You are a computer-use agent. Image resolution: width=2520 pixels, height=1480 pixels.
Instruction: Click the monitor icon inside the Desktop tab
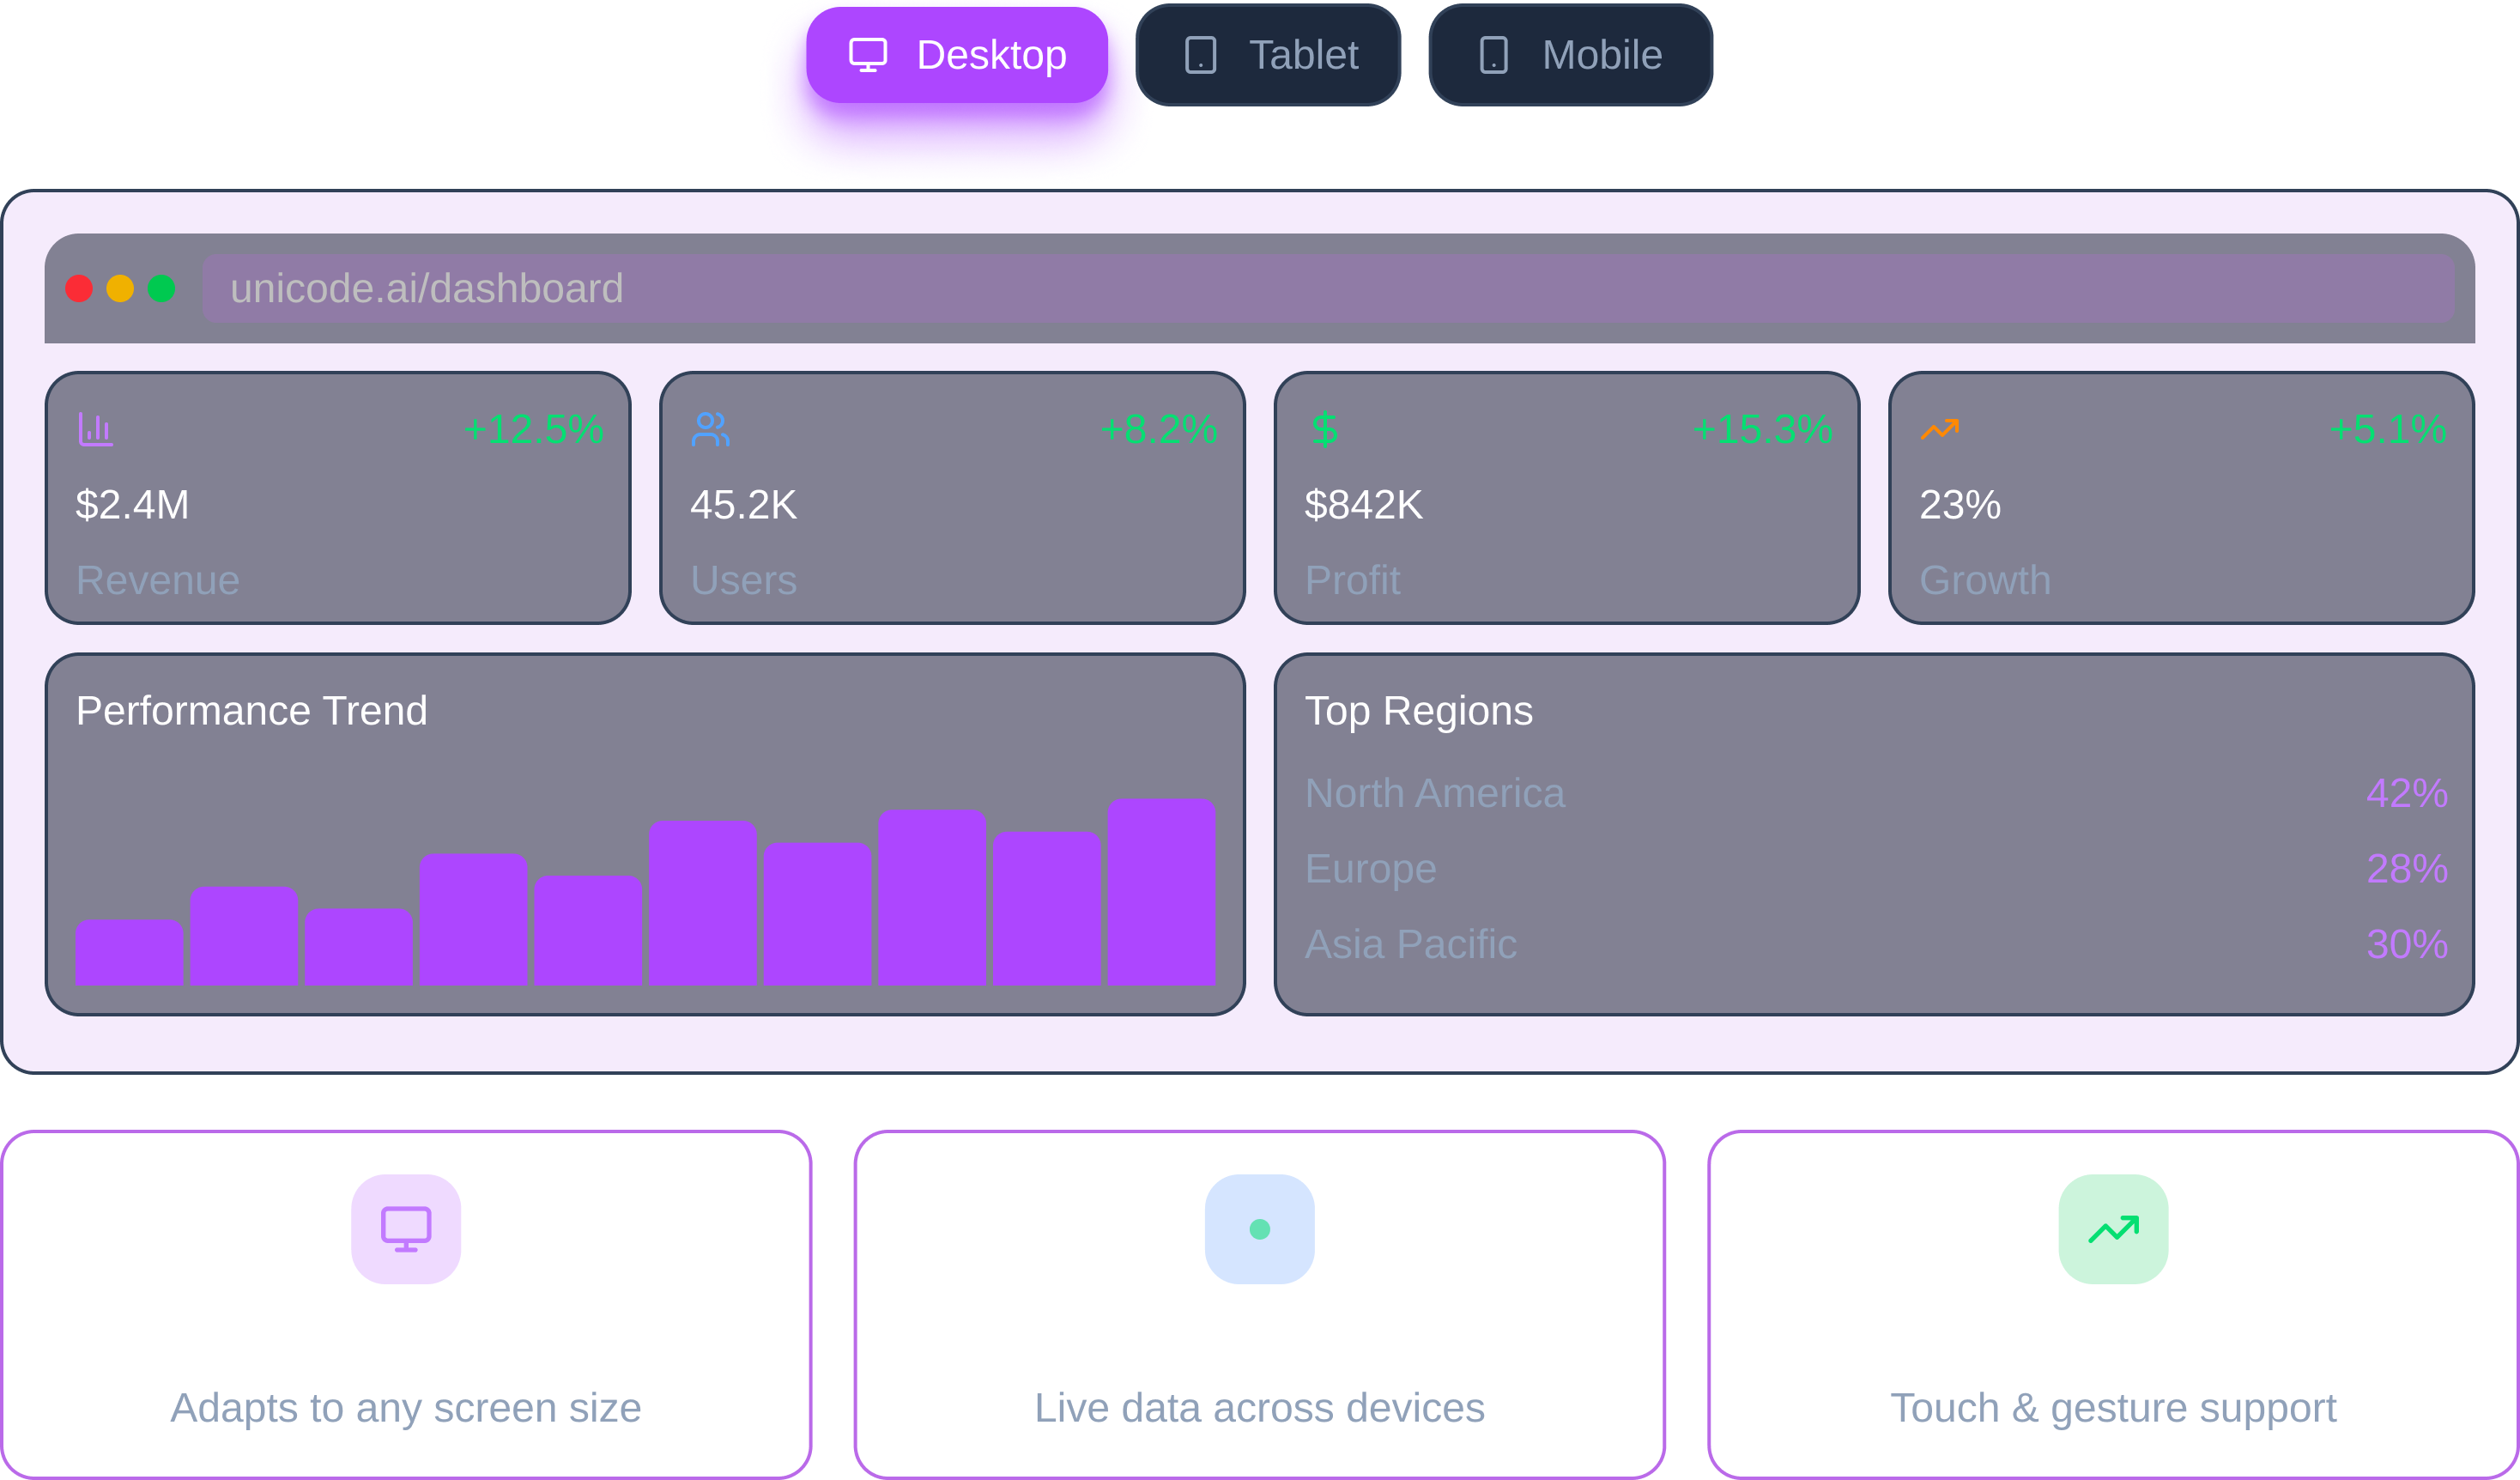coord(868,55)
